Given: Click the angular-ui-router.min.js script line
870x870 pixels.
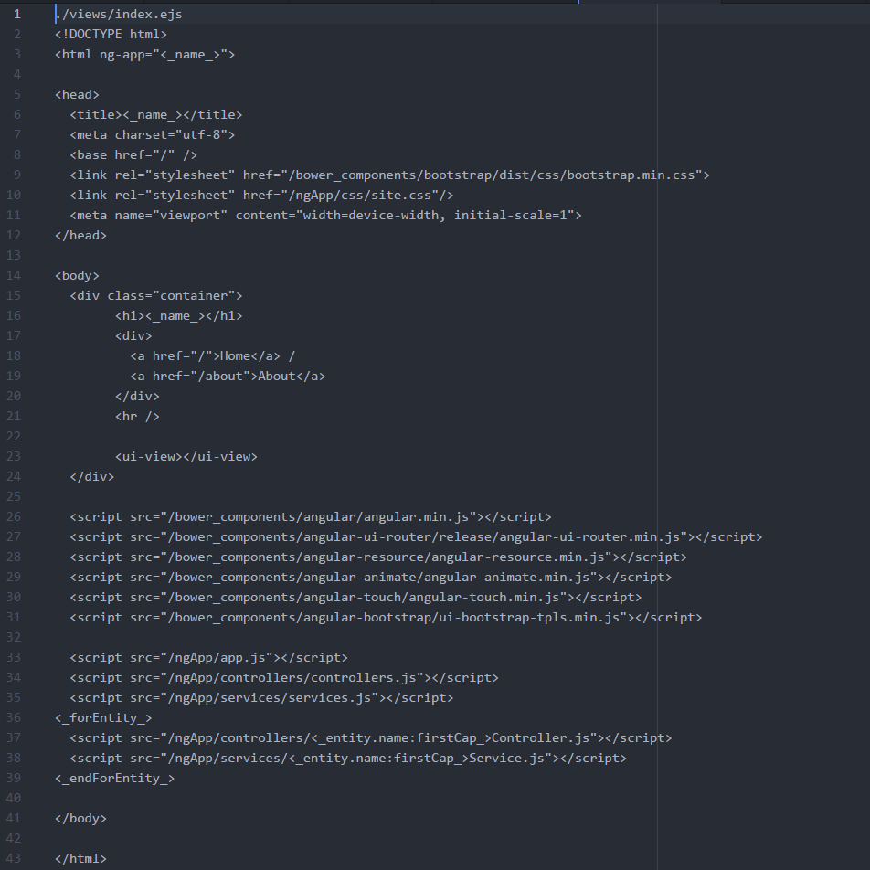Looking at the screenshot, I should tap(416, 537).
